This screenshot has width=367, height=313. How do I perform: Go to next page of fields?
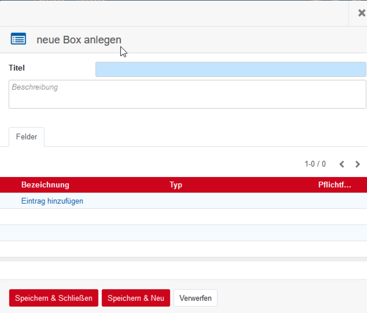[358, 164]
